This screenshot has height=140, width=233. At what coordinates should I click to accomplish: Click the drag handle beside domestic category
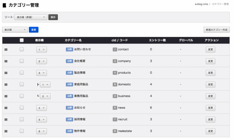click(x=6, y=84)
